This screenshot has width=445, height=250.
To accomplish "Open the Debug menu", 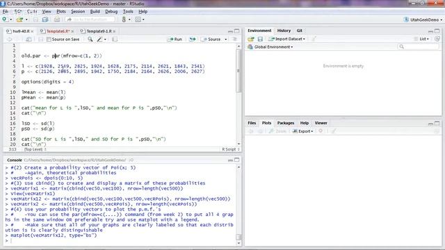I will [x=111, y=12].
